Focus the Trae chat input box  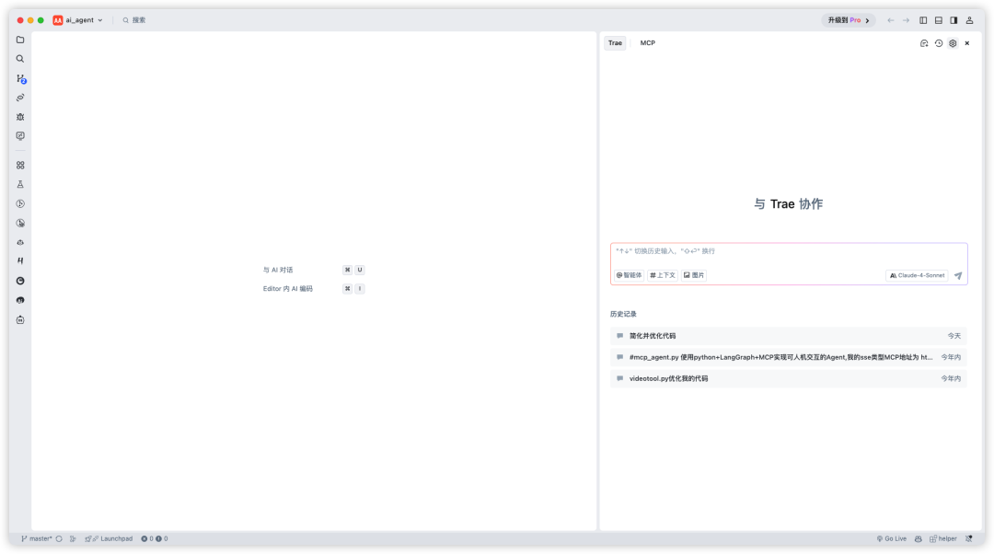coord(789,251)
